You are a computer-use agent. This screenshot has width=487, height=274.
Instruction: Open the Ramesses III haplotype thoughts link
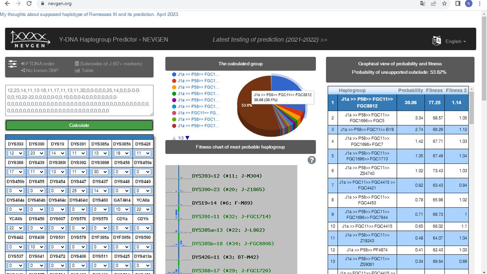click(x=89, y=14)
